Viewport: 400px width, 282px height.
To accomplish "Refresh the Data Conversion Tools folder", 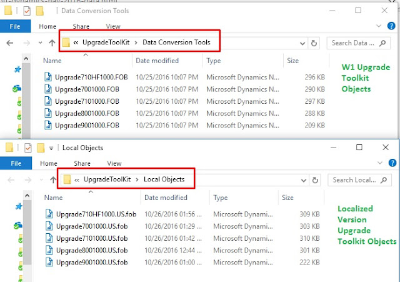I will coord(314,43).
